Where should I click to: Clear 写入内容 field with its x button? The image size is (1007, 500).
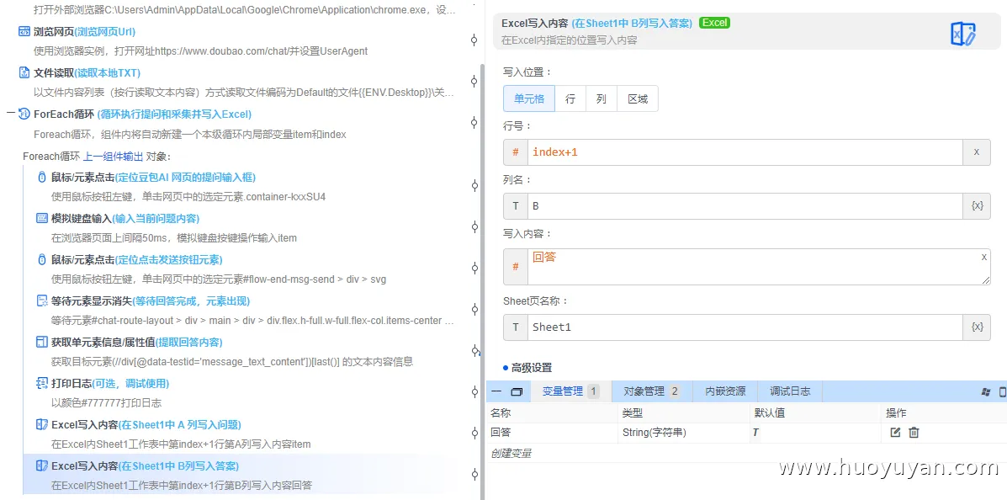[984, 257]
